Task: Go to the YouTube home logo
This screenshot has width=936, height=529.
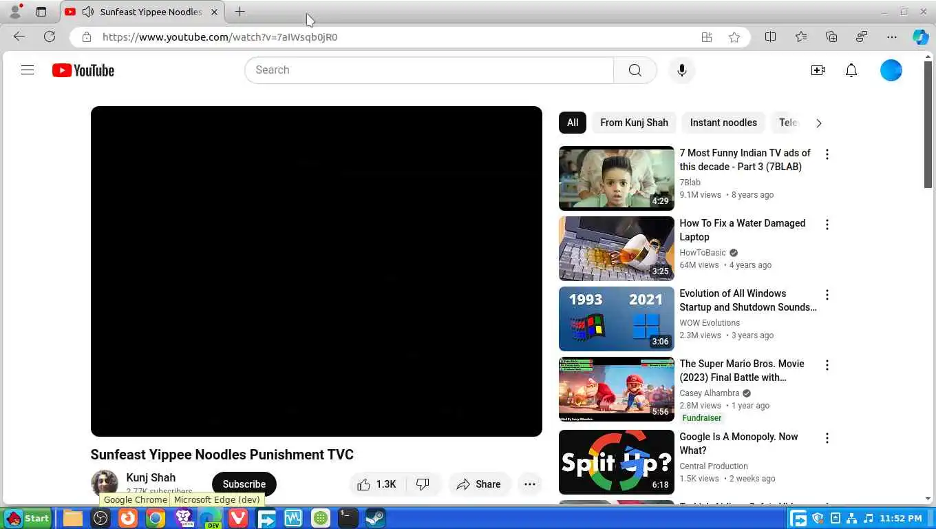Action: (x=83, y=70)
